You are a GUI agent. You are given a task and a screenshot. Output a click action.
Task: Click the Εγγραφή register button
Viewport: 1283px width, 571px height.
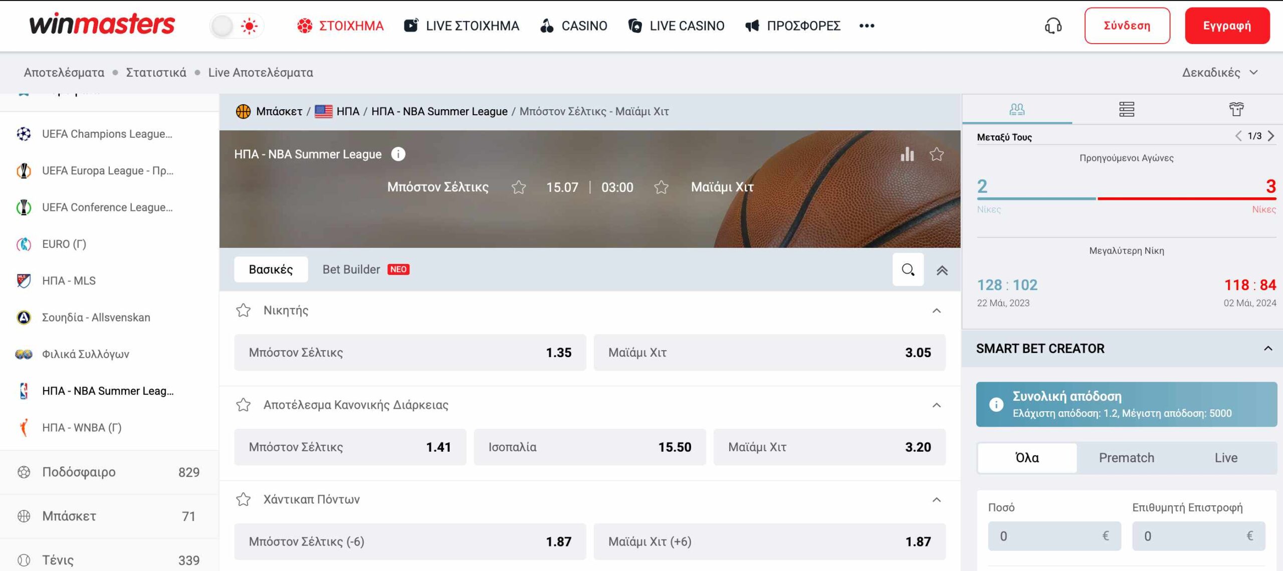tap(1227, 26)
